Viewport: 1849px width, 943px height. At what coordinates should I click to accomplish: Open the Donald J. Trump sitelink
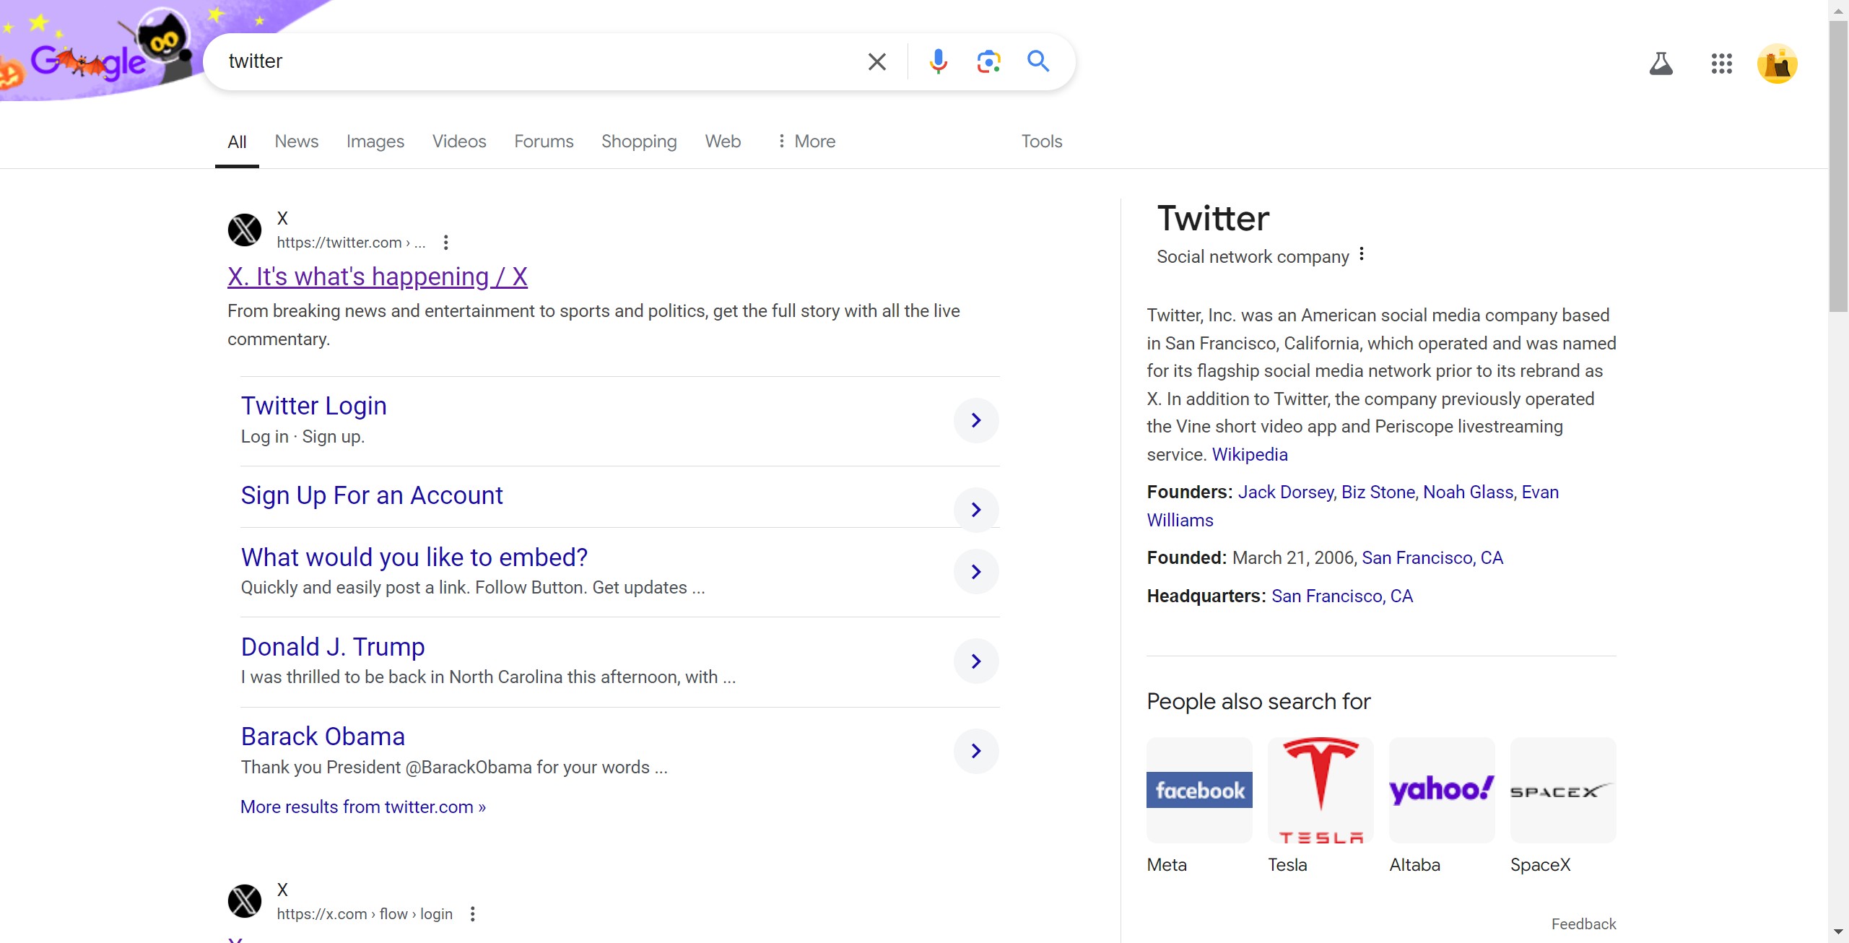[x=333, y=647]
